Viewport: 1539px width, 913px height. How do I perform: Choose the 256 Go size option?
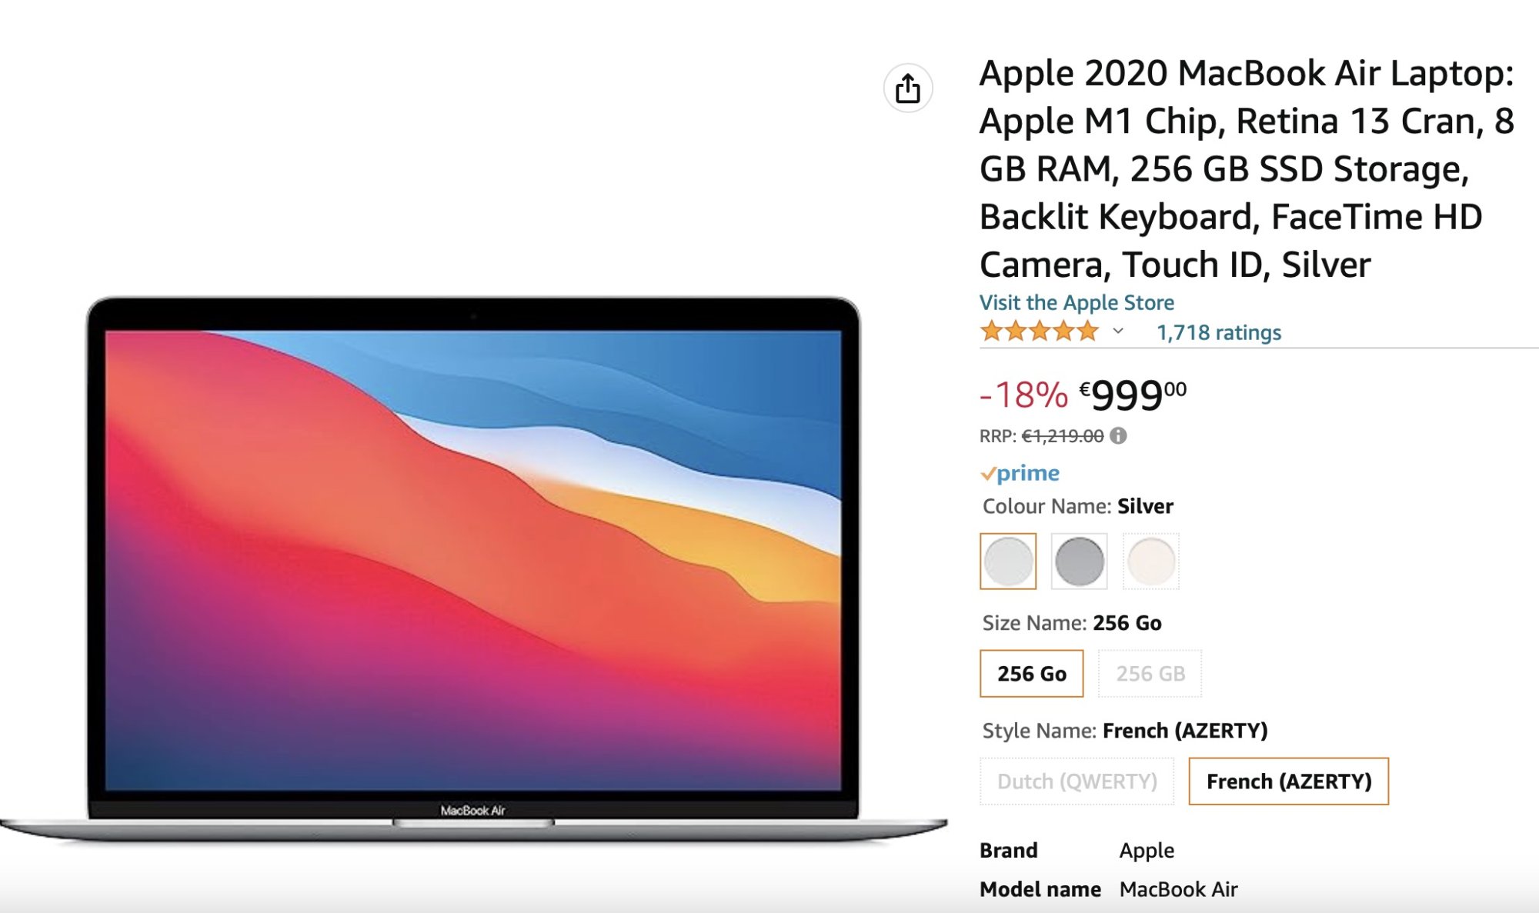tap(1031, 674)
